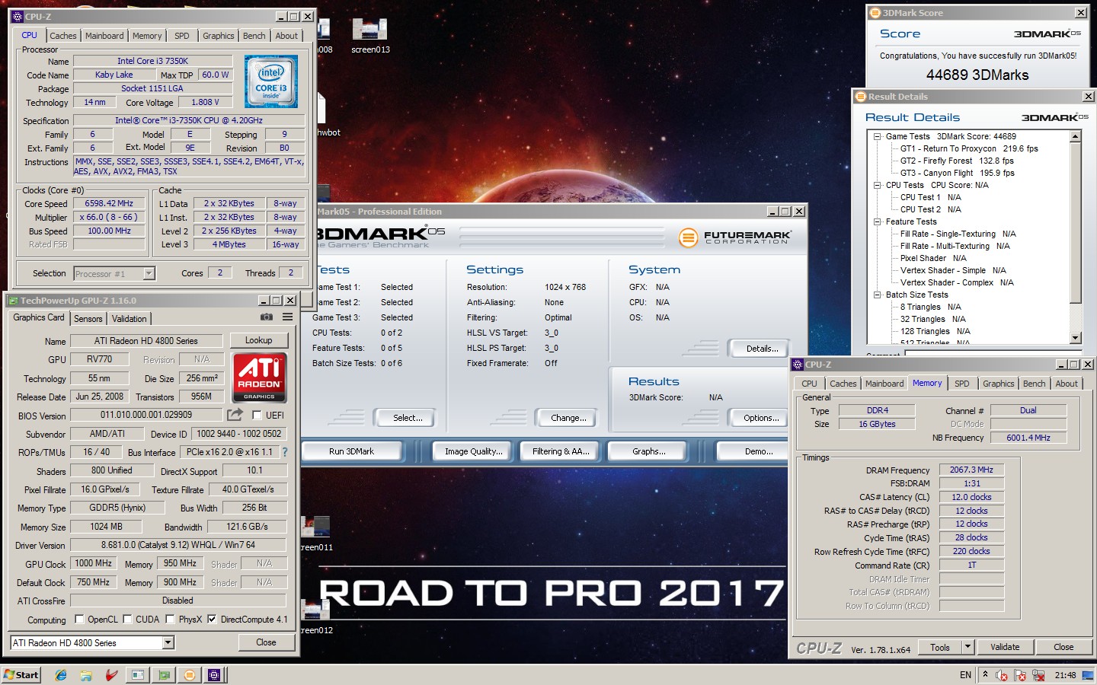The width and height of the screenshot is (1097, 685).
Task: Open the ATI Radeon HD 4800 Series dropdown
Action: [168, 643]
